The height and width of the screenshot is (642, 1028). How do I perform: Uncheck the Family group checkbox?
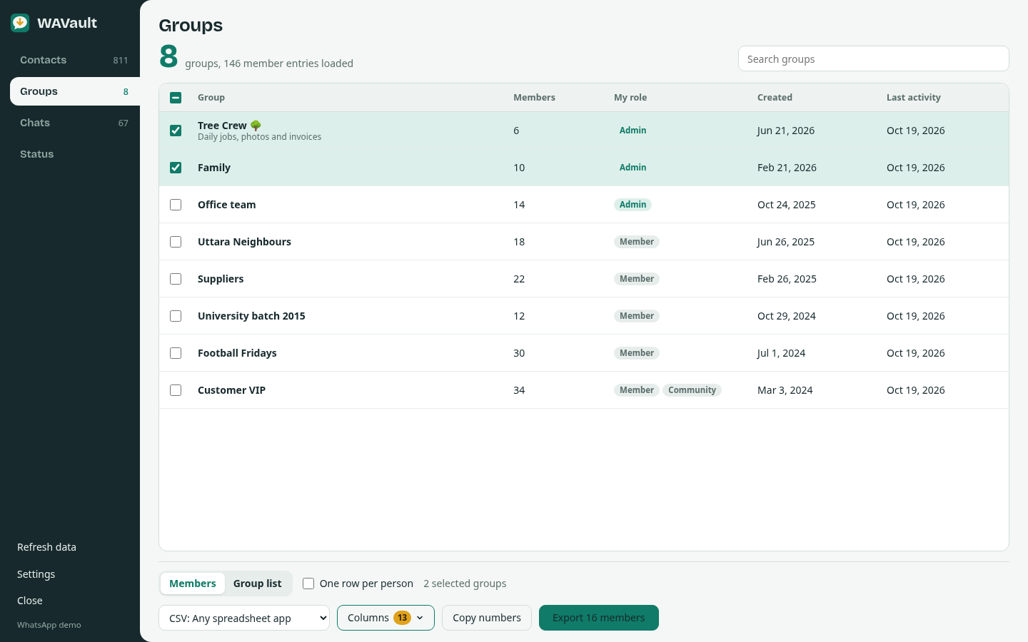pyautogui.click(x=176, y=168)
